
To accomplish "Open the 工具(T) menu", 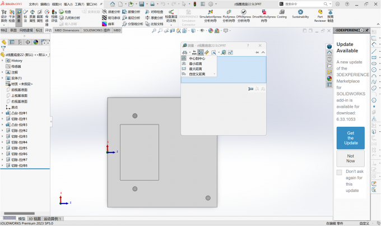I will click(x=80, y=4).
